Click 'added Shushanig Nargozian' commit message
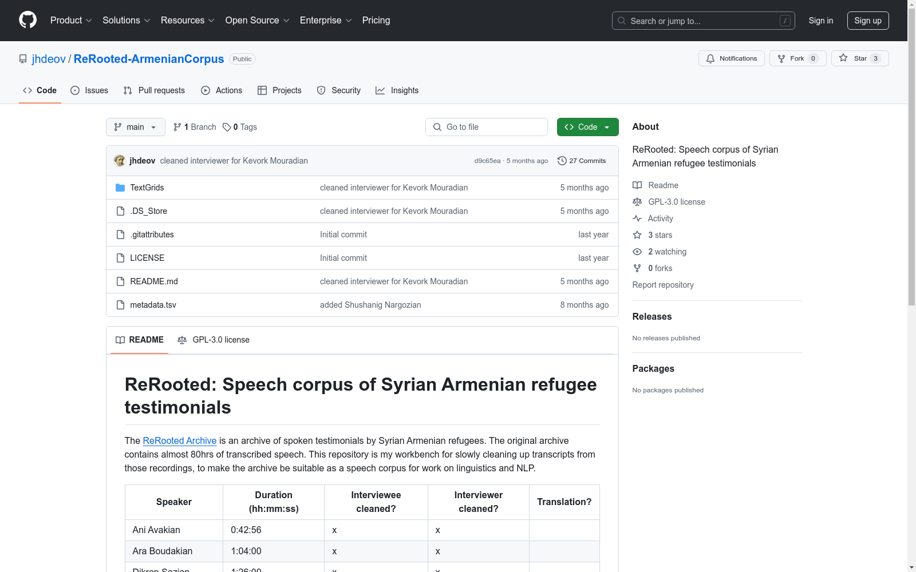Viewport: 916px width, 572px height. (x=370, y=305)
